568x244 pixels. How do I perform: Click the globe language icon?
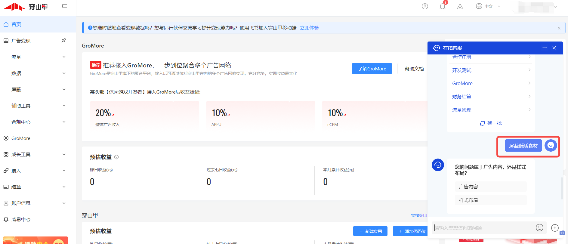(479, 6)
